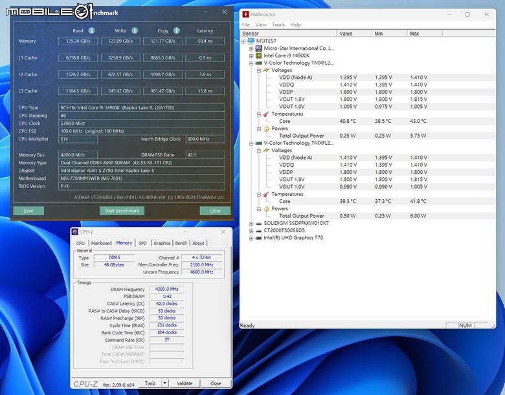Click the CAS# Latency 42.0 clocks field
The width and height of the screenshot is (505, 395).
tap(167, 304)
